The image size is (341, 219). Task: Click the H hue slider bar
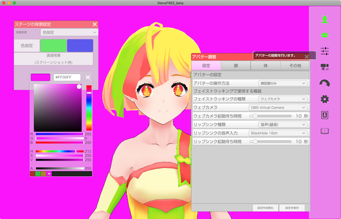pos(60,151)
